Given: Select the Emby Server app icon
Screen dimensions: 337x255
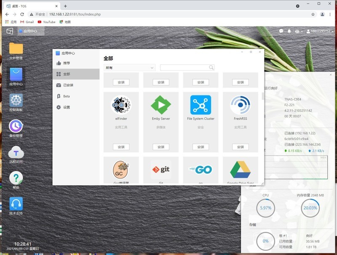Looking at the screenshot, I should 161,105.
